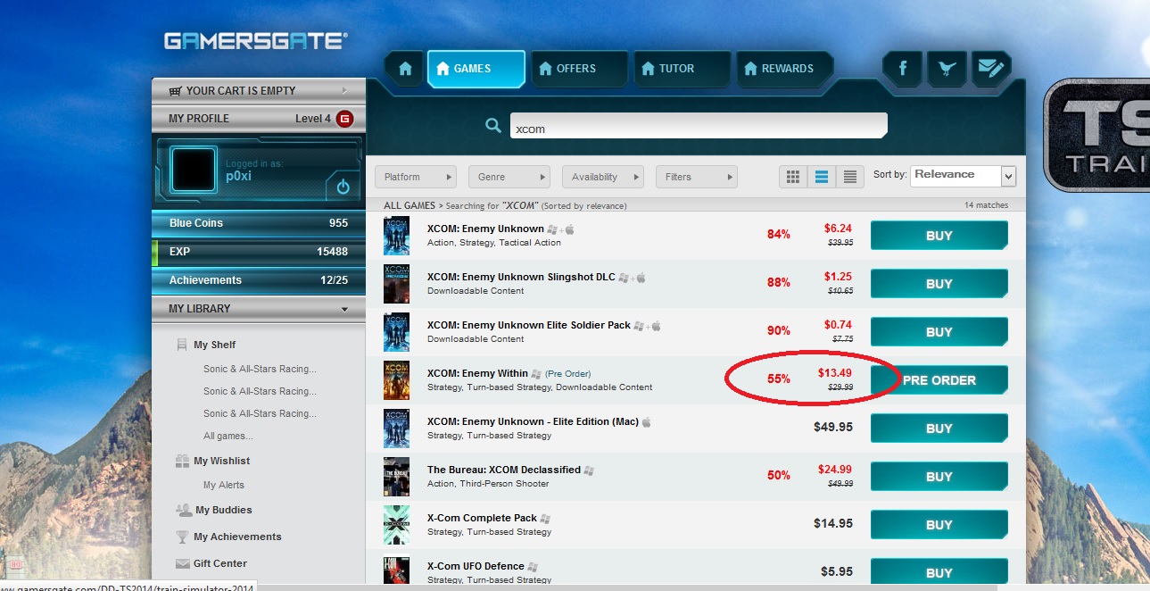Buy Enemy Unknown Elite Edition (Mac)
Viewport: 1150px width, 591px height.
(x=939, y=429)
